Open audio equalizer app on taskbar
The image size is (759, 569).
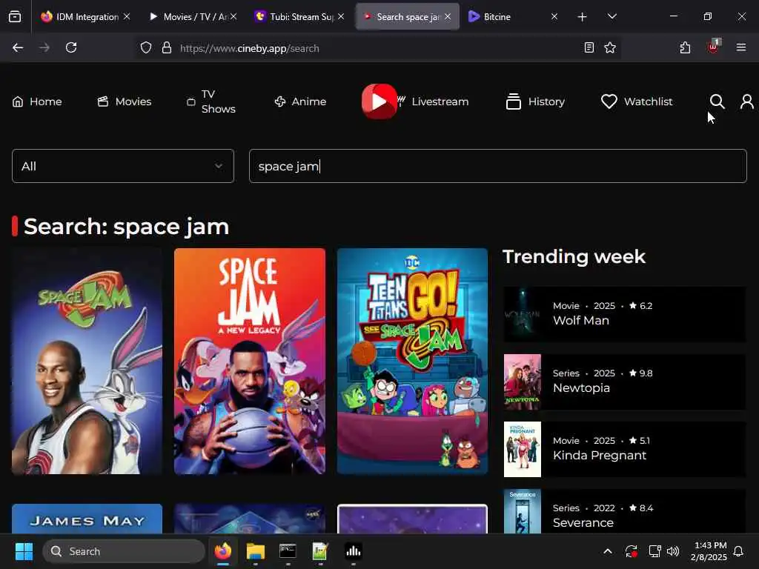tap(354, 551)
